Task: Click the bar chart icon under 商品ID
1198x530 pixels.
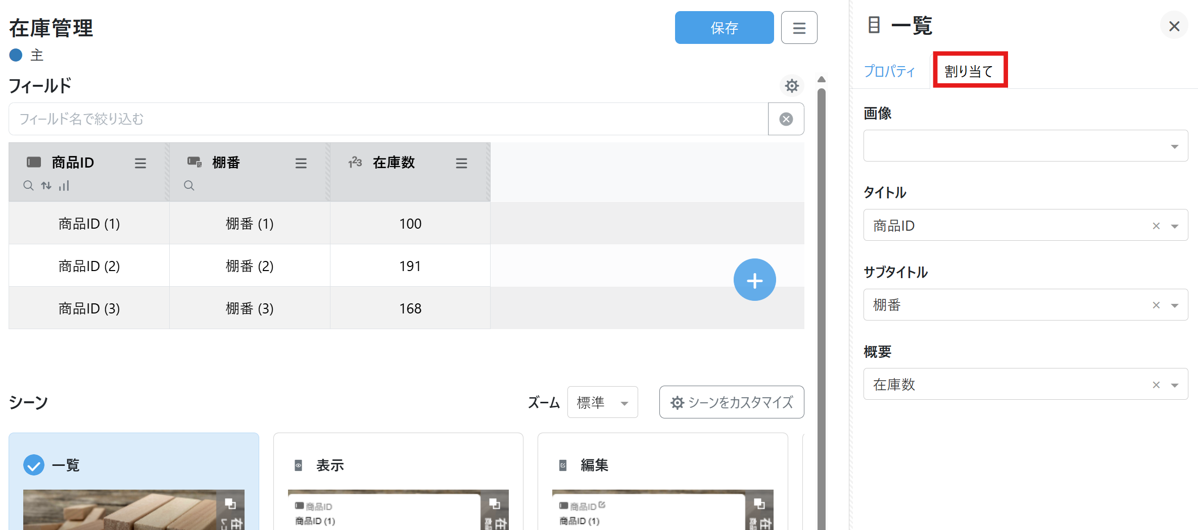Action: 64,186
